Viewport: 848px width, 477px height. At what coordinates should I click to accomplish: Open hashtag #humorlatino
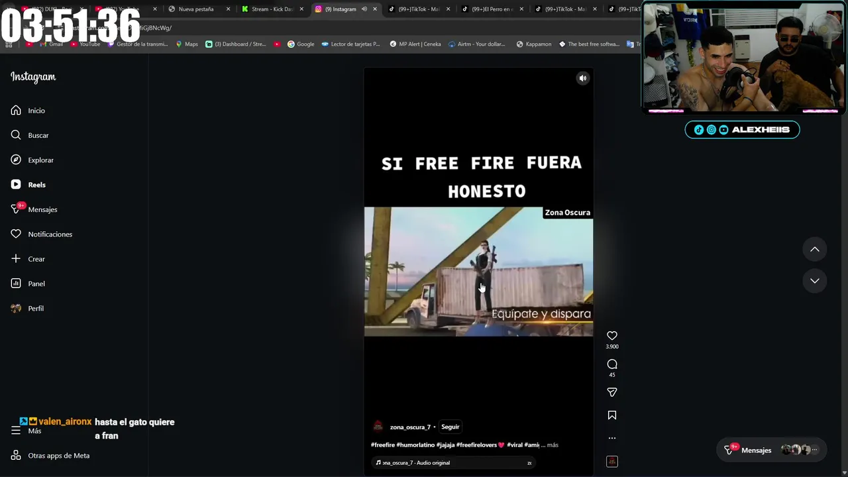pos(415,445)
